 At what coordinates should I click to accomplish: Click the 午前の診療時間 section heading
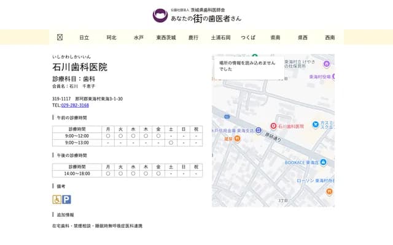tap(72, 118)
